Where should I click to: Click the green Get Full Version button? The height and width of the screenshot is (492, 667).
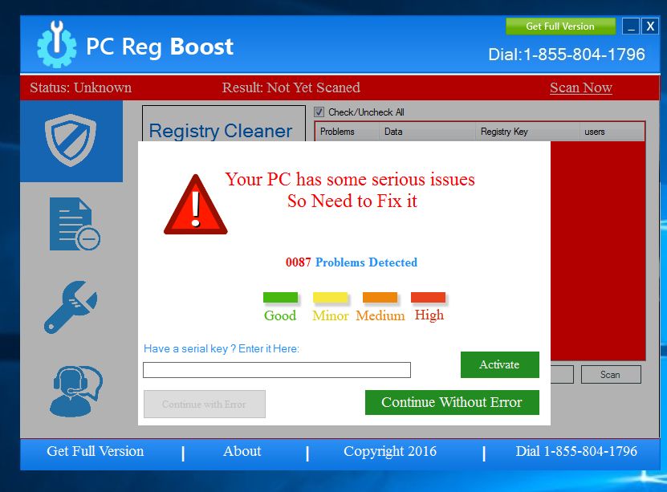tap(560, 26)
